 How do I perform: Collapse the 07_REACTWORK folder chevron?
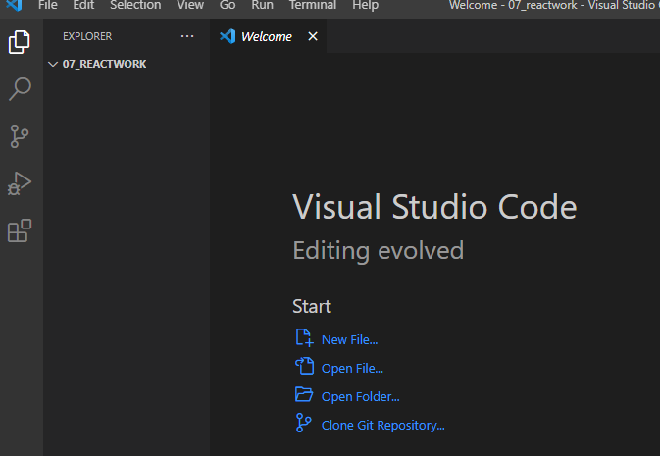[53, 64]
